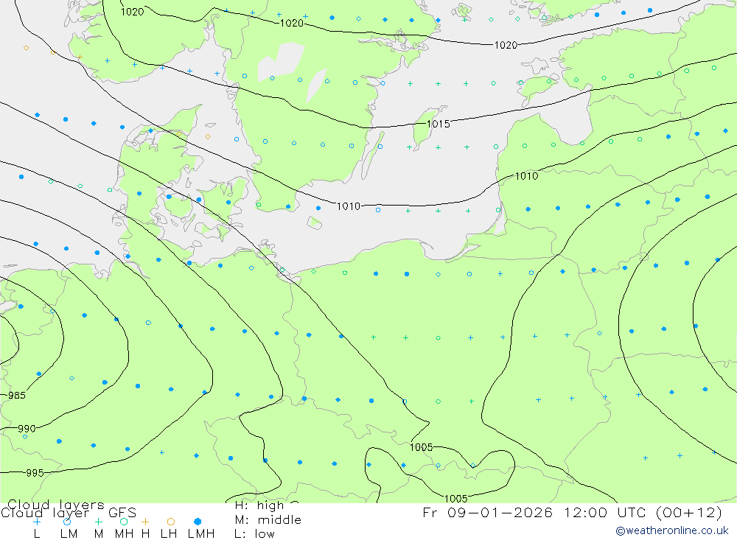Click the '12:00 UTC (00+12)' time text

643,513
